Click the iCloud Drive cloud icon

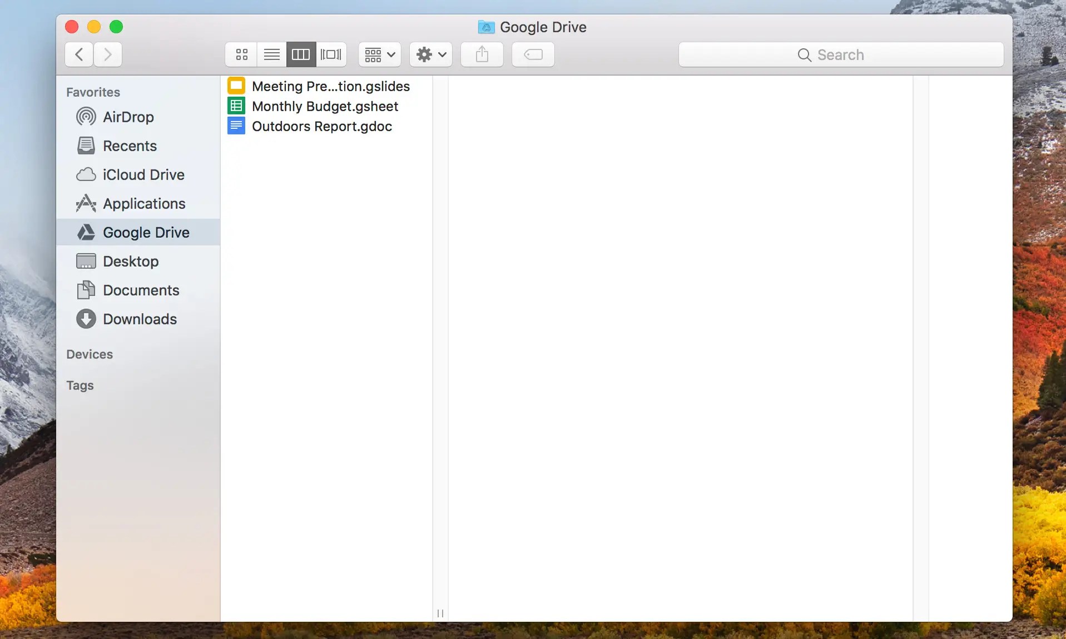pos(86,174)
